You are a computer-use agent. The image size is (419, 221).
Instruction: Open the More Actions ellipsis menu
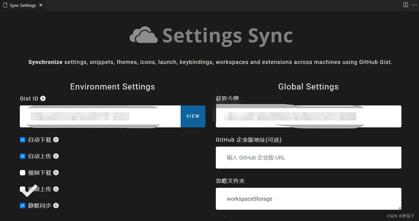414,5
